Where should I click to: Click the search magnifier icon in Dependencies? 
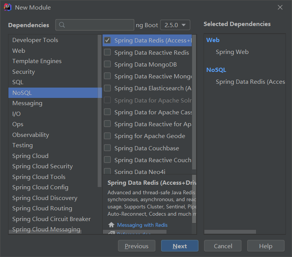click(62, 25)
